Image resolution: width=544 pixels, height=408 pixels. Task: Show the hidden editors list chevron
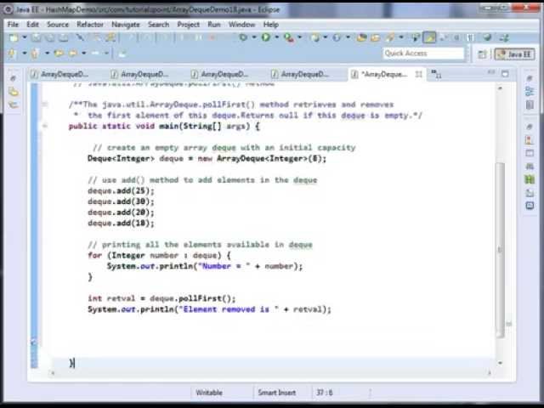coord(436,74)
